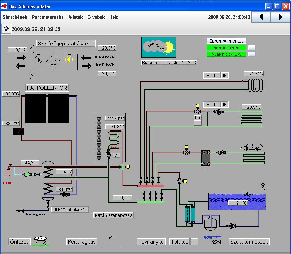
Task: Click the Kertvilágítás button
Action: tap(81, 242)
